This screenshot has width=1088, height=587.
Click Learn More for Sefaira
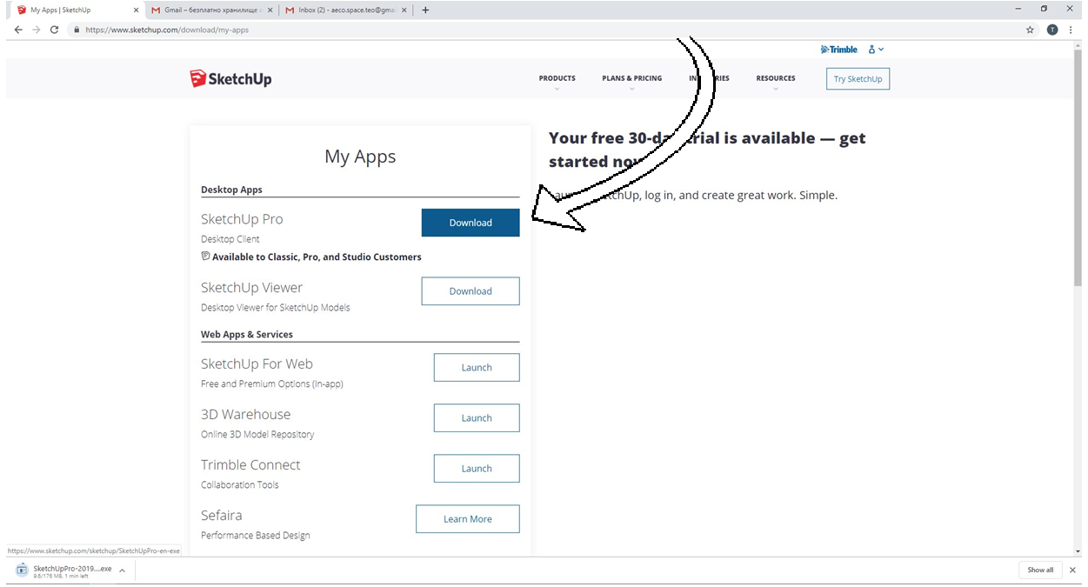[468, 519]
